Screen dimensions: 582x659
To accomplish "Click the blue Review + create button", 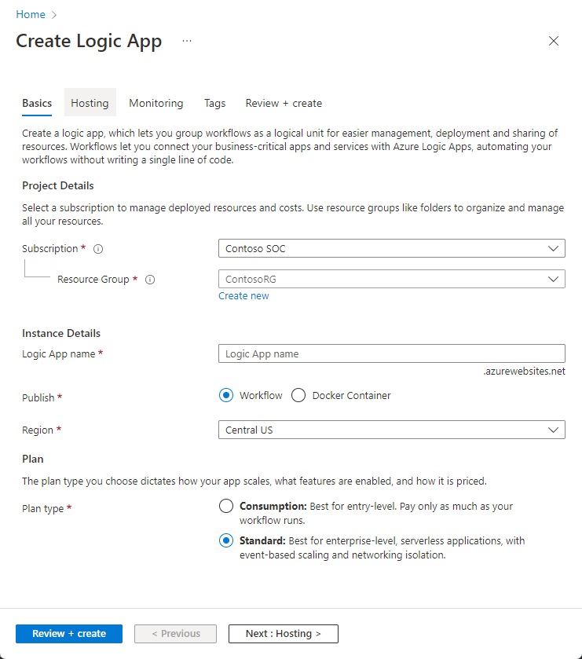I will point(69,633).
